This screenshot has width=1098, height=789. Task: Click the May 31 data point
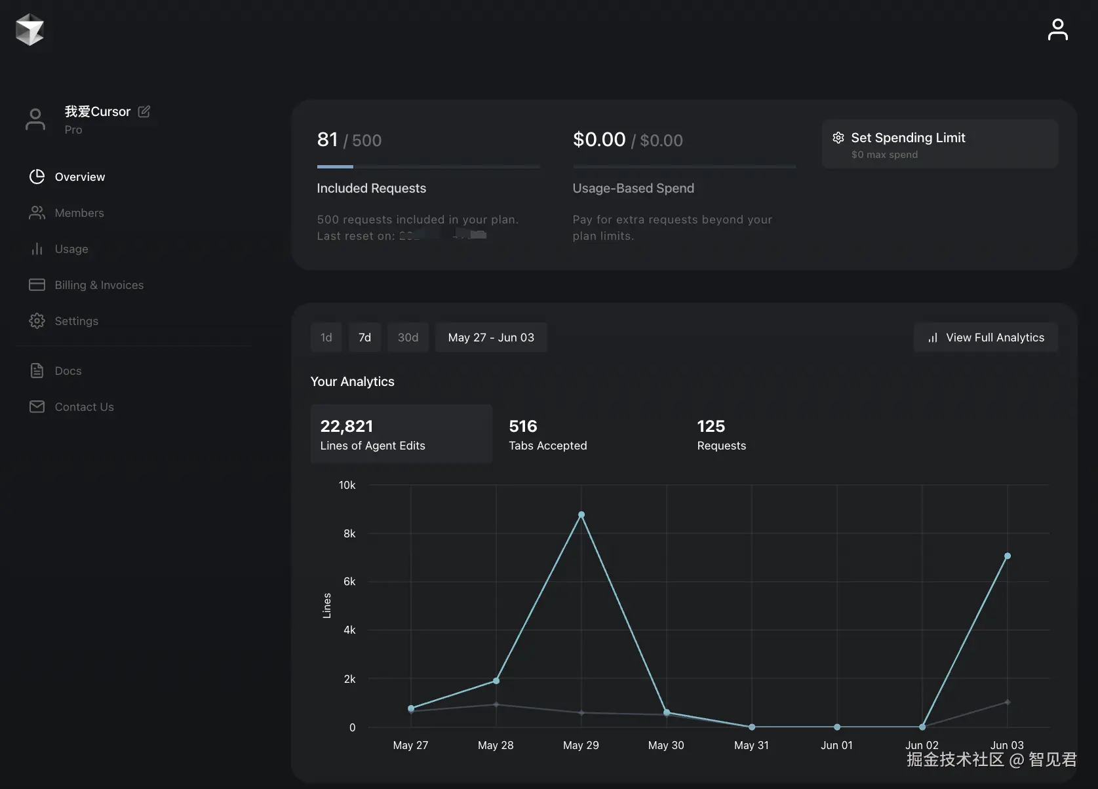tap(752, 727)
